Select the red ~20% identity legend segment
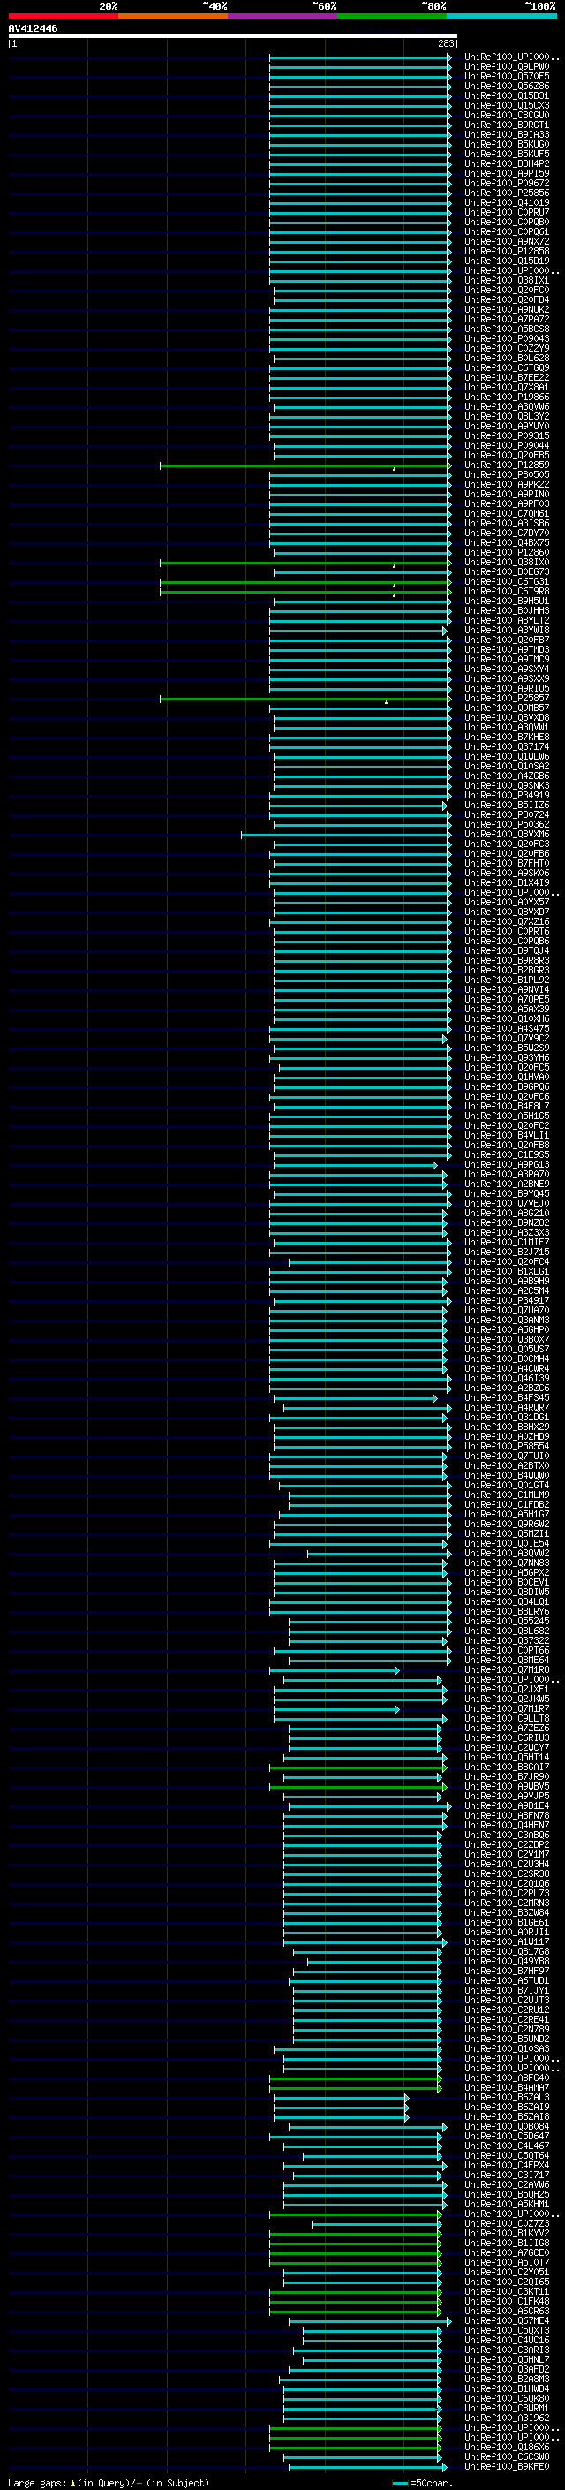The image size is (565, 2490). (63, 16)
